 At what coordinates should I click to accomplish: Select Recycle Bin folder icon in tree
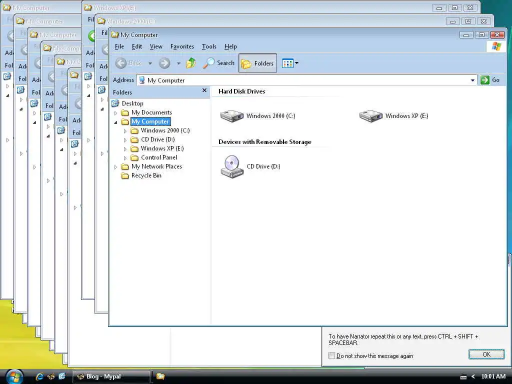click(124, 175)
